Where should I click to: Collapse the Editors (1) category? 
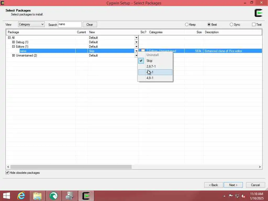tap(14, 47)
